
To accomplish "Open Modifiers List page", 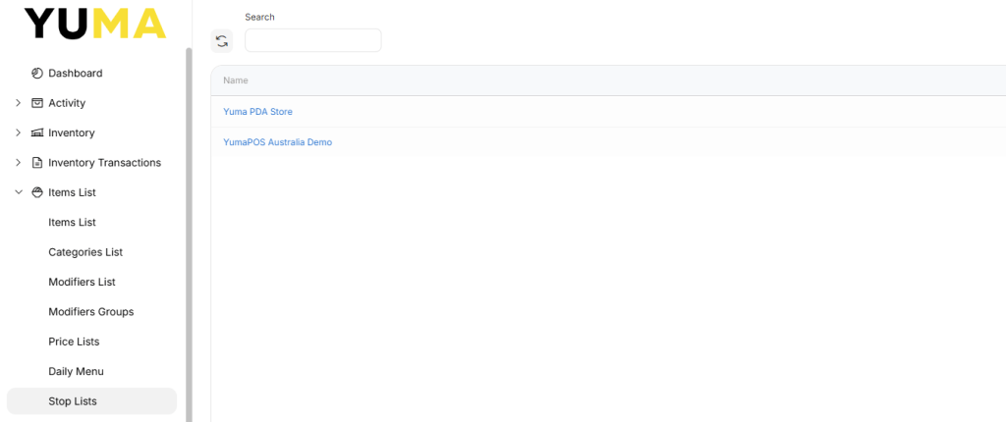I will 83,282.
